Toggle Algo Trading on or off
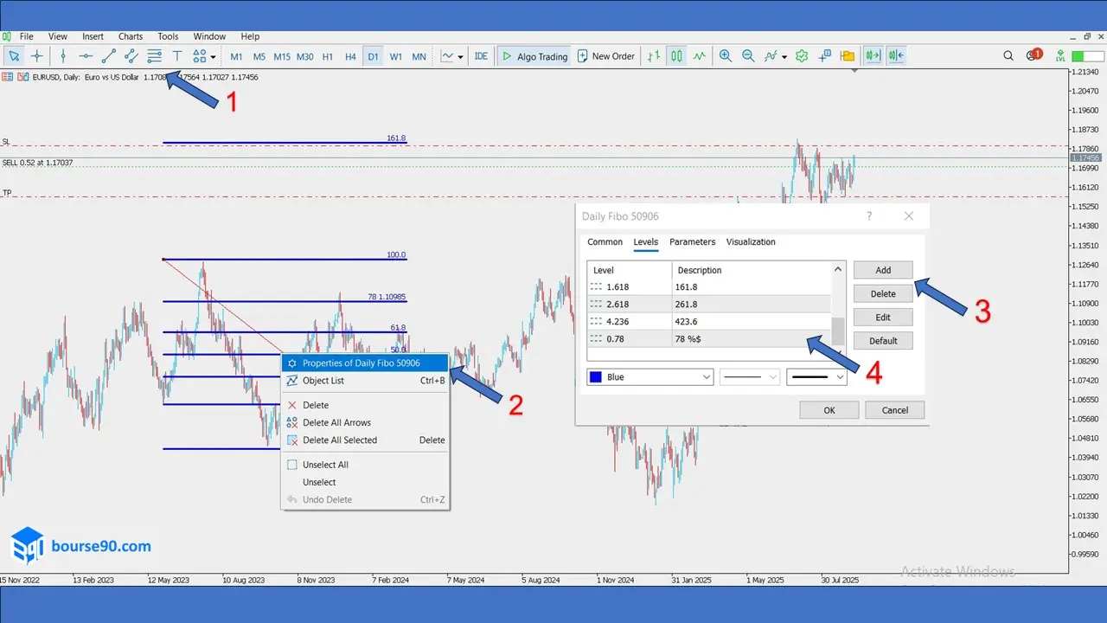Viewport: 1107px width, 623px height. (534, 56)
